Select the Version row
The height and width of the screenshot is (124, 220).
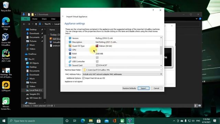tap(113, 38)
